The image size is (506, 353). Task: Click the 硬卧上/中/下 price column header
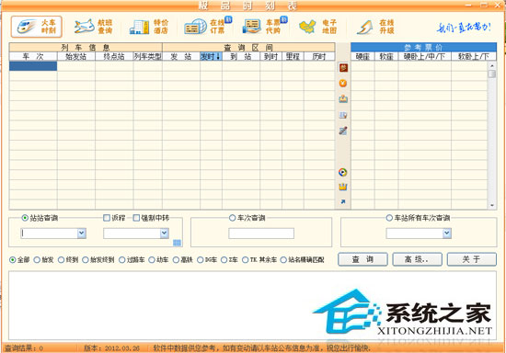(425, 56)
